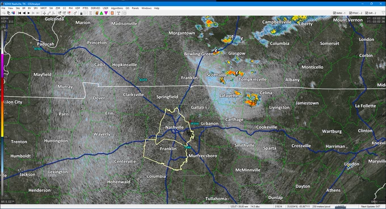Click the lock toolbar icon
This screenshot has height=209, width=386.
pyautogui.click(x=81, y=13)
